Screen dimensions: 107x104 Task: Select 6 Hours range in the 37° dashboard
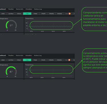[x=19, y=14]
